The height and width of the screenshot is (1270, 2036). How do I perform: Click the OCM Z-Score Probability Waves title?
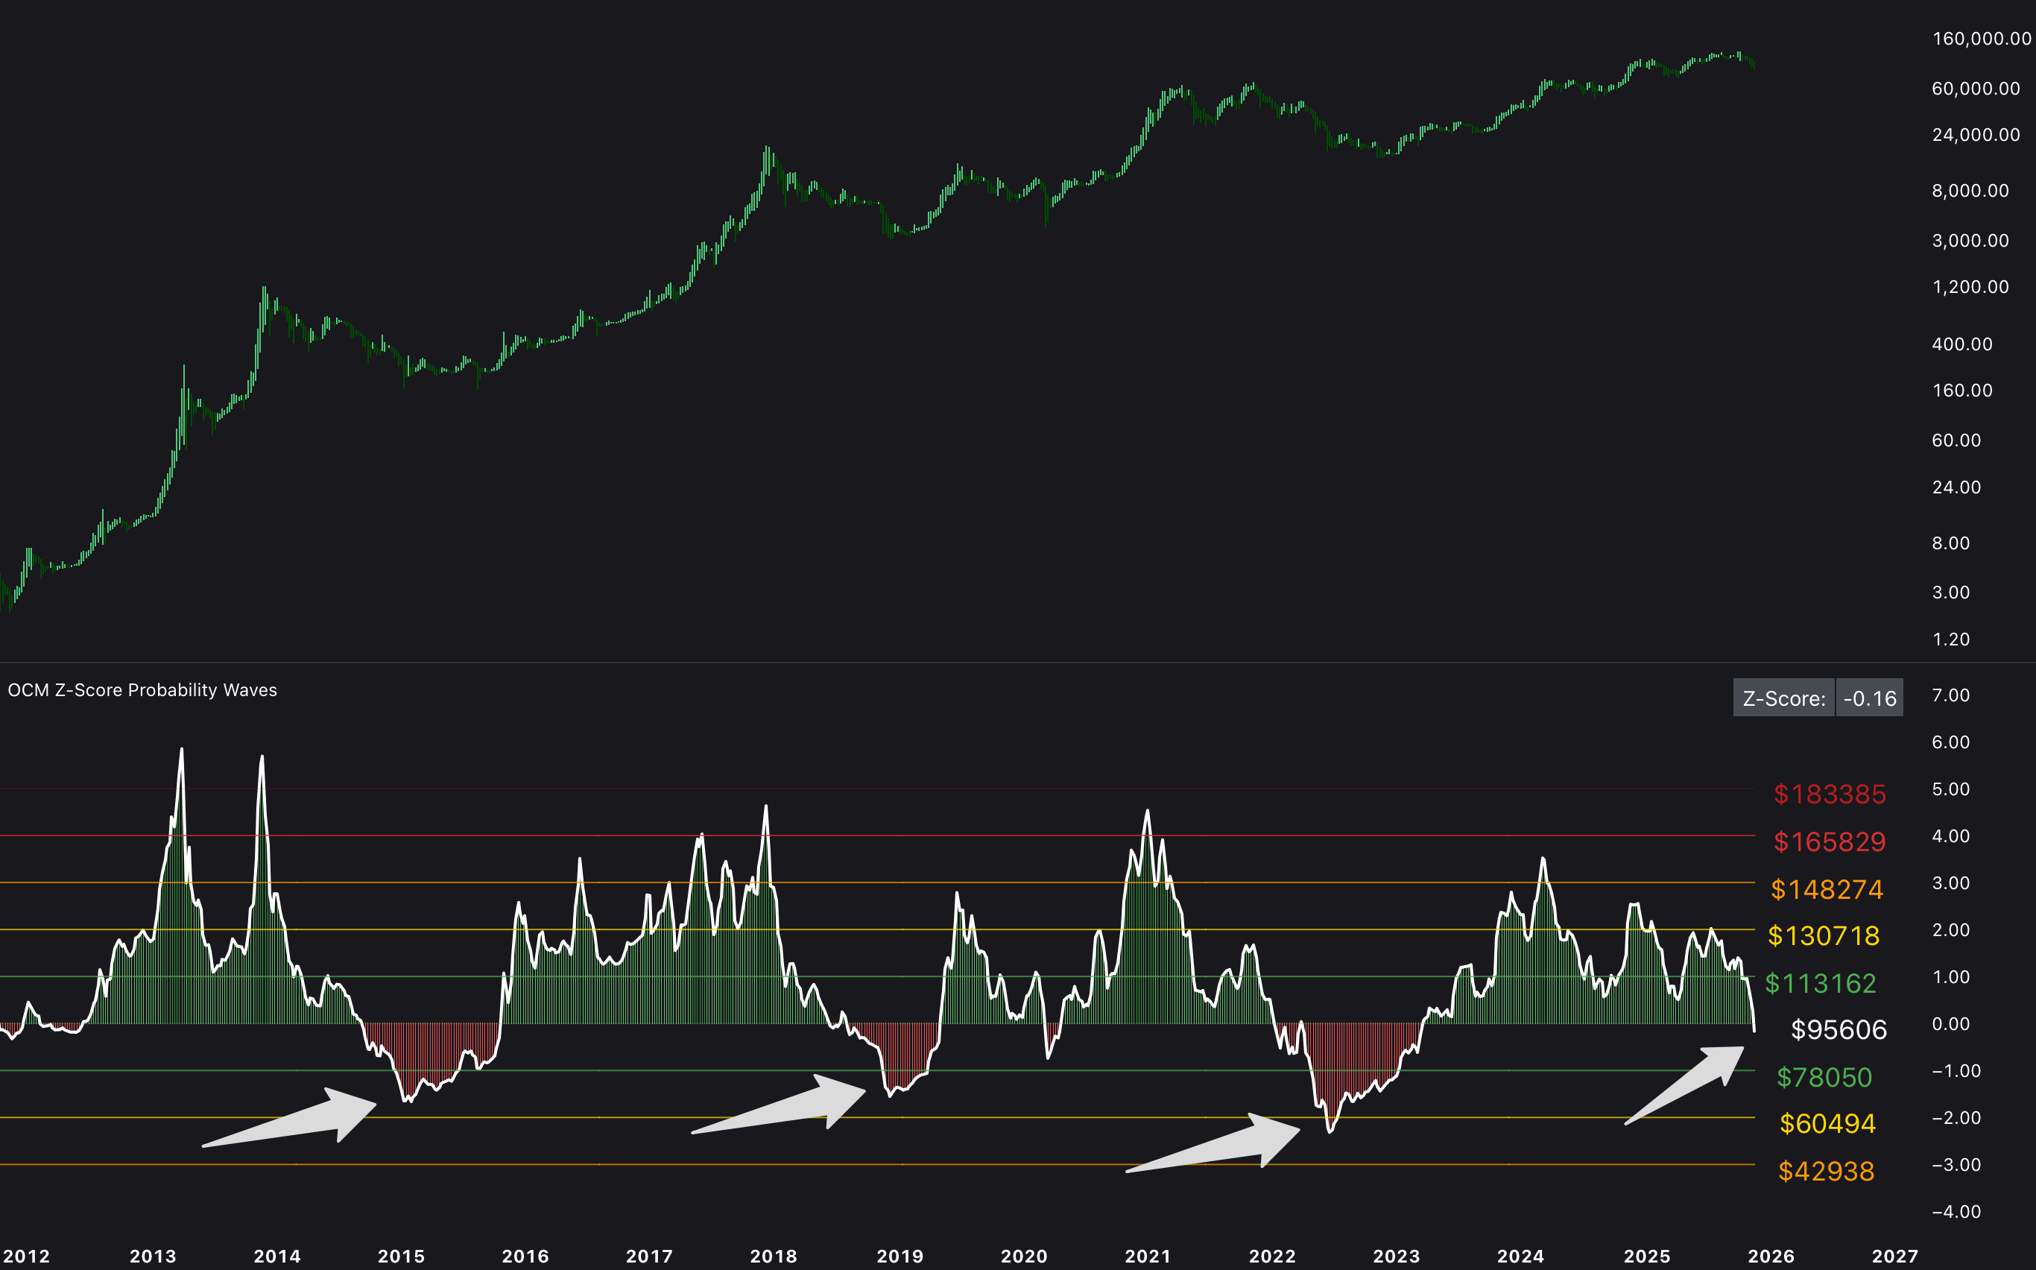pyautogui.click(x=142, y=689)
